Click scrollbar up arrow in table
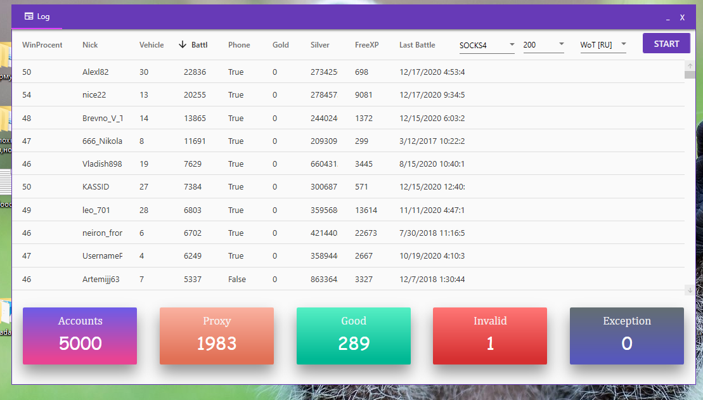The image size is (703, 400). 690,66
